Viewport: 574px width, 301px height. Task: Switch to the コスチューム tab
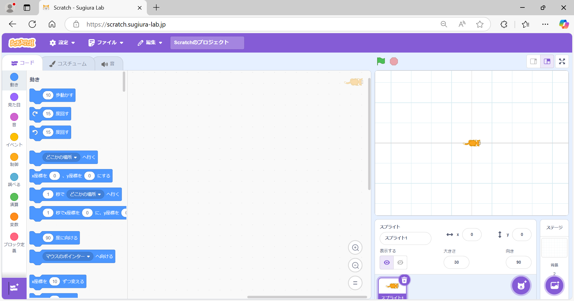68,64
